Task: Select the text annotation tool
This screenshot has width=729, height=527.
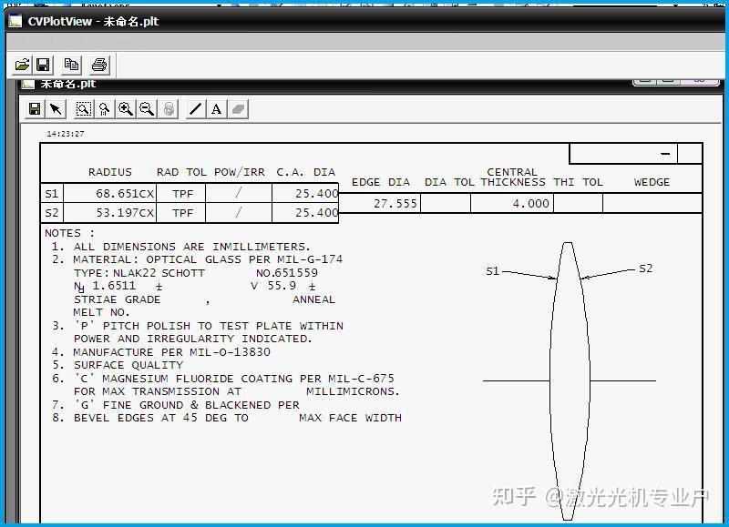Action: pos(216,108)
